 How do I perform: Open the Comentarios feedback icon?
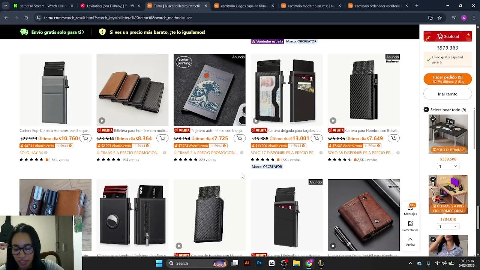click(410, 226)
